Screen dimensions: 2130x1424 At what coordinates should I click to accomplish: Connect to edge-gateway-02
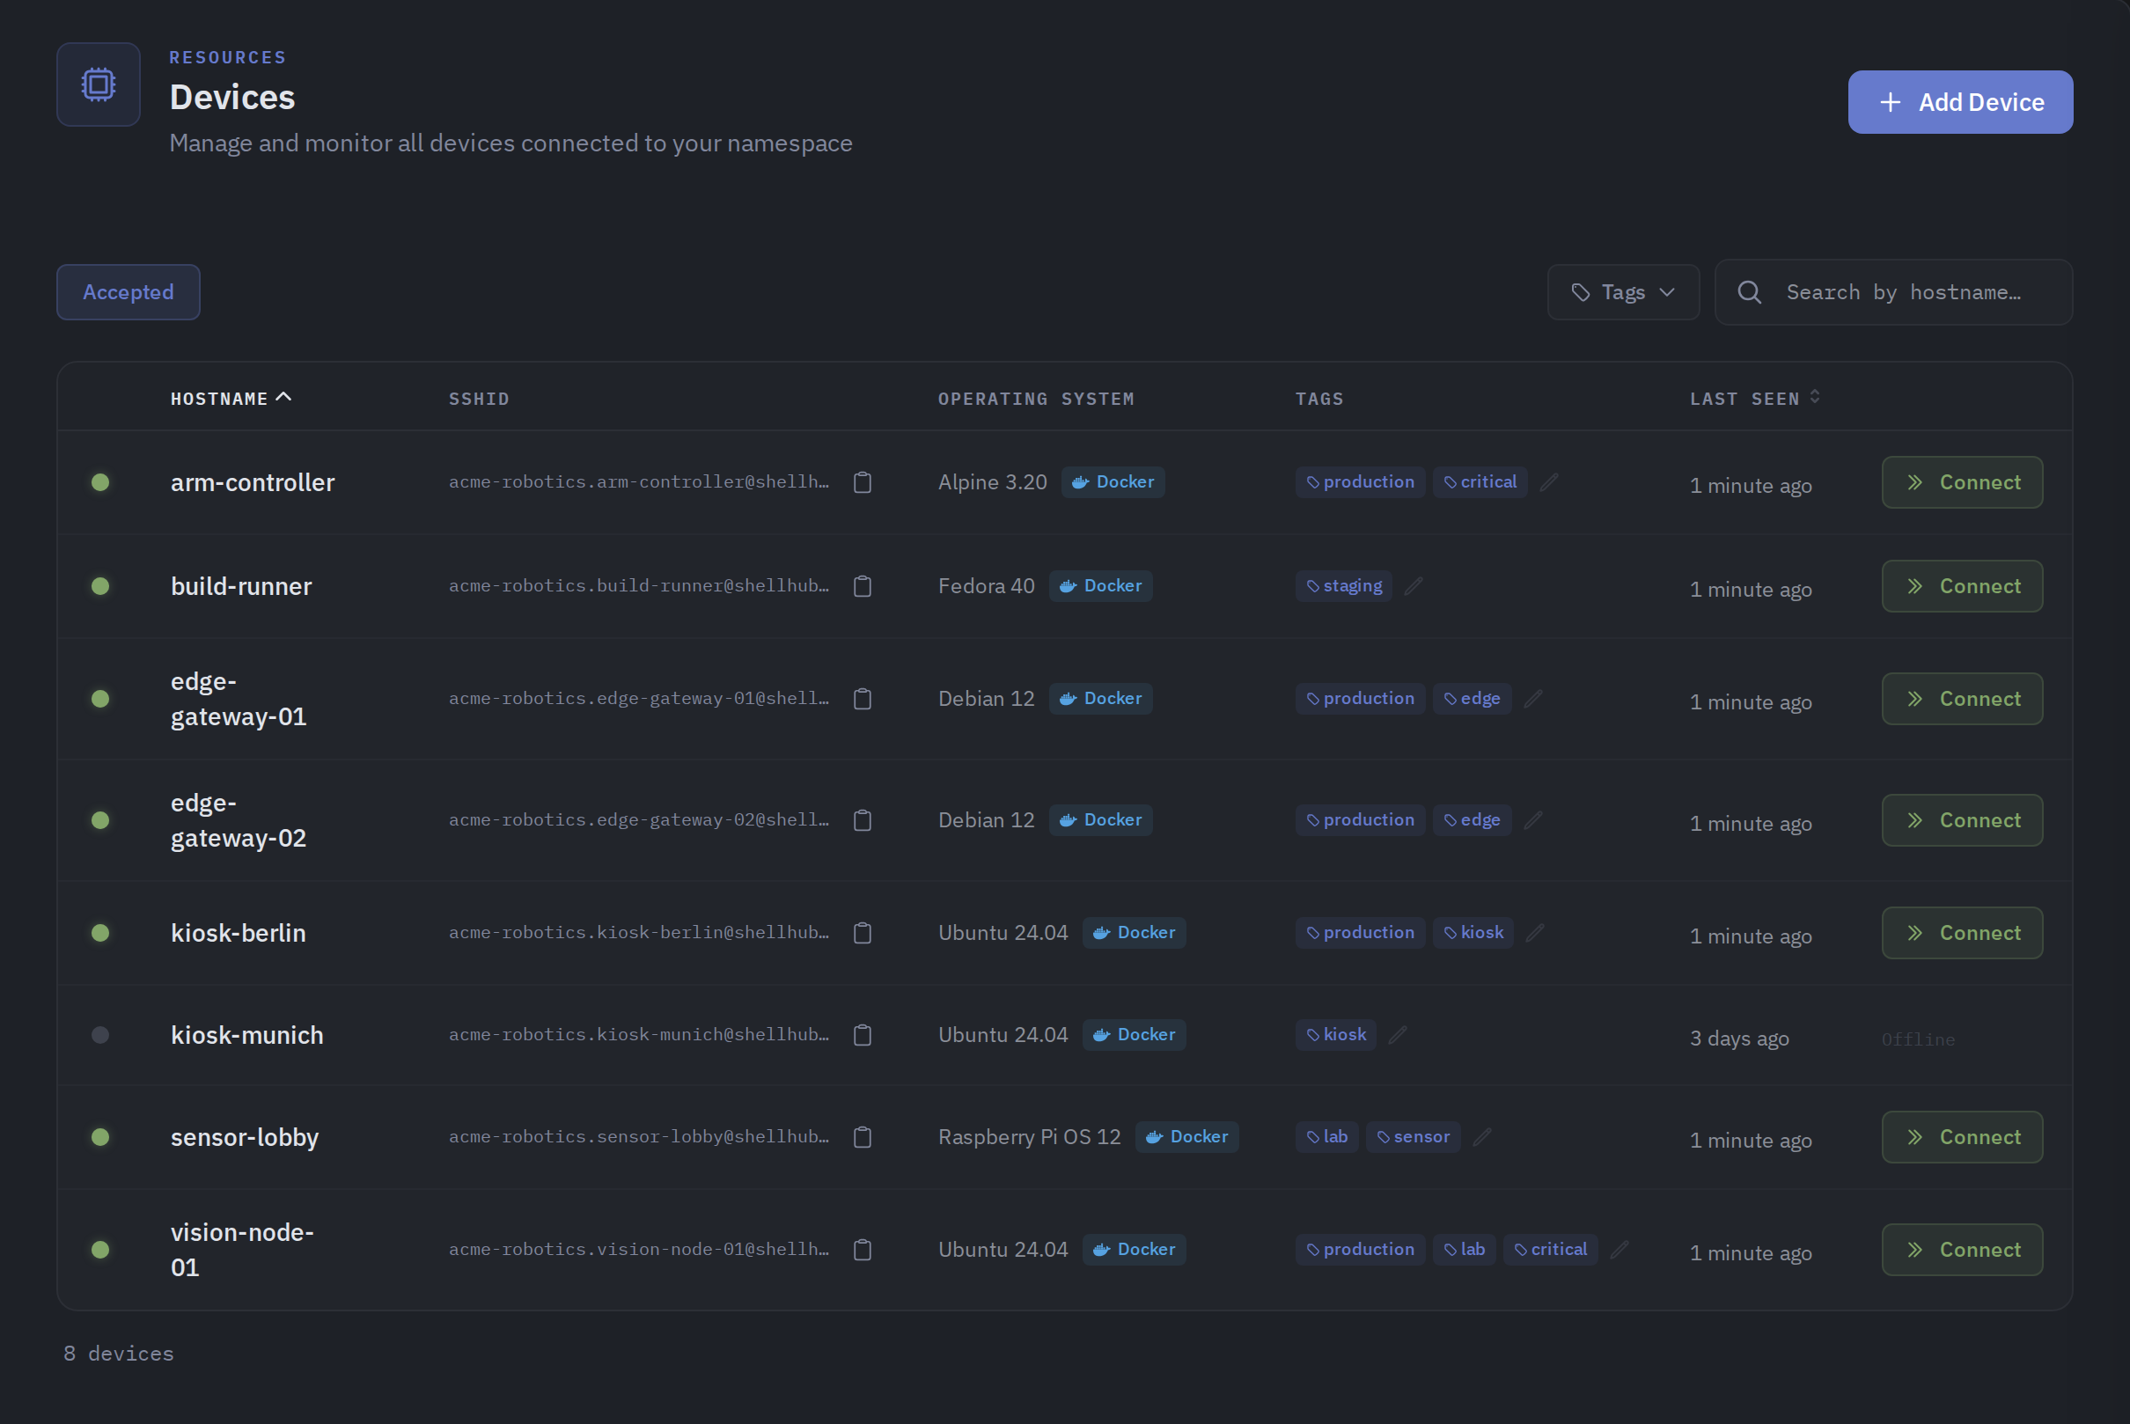pos(1962,820)
